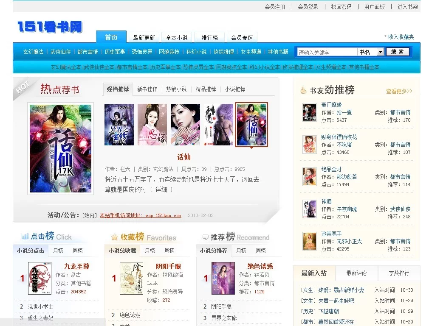Switch to the 最新更新 tab
This screenshot has width=429, height=326.
pos(144,38)
